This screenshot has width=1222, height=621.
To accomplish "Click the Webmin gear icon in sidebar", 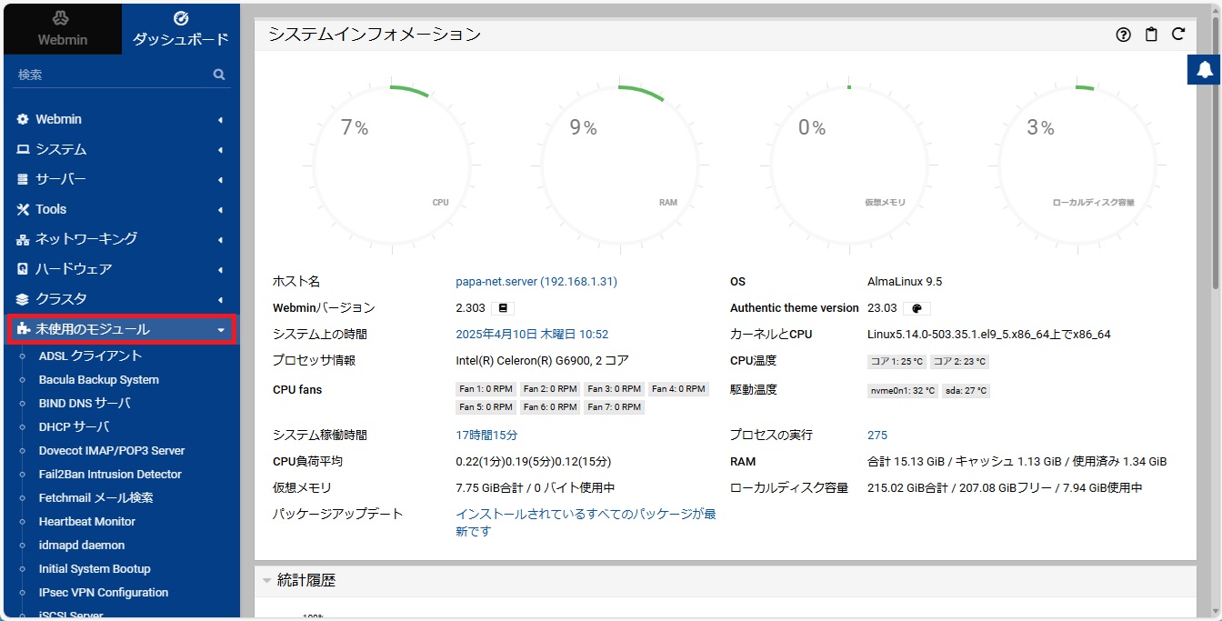I will tap(23, 119).
